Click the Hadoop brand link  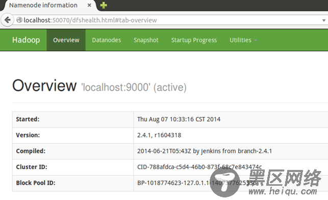point(26,40)
